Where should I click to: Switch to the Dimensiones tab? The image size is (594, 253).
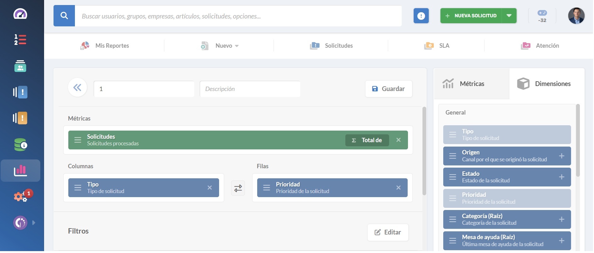[547, 84]
